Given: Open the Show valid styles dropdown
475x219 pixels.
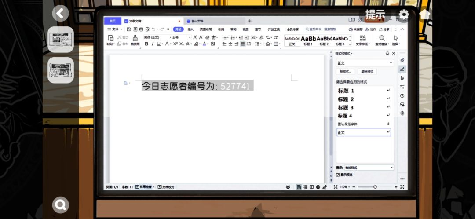Looking at the screenshot, I should 391,168.
